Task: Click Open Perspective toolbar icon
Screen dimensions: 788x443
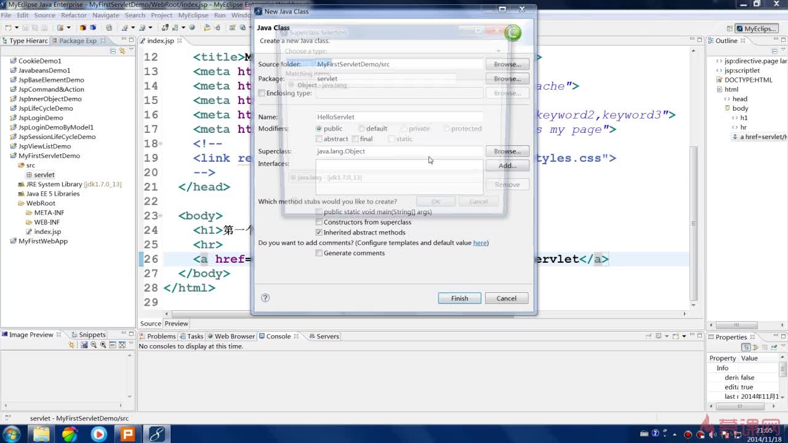Action: [730, 28]
